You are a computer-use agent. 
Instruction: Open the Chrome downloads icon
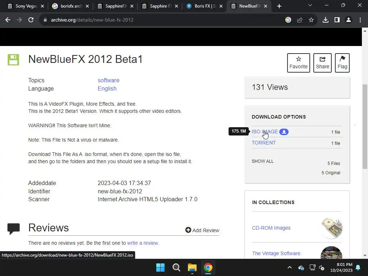click(x=325, y=20)
